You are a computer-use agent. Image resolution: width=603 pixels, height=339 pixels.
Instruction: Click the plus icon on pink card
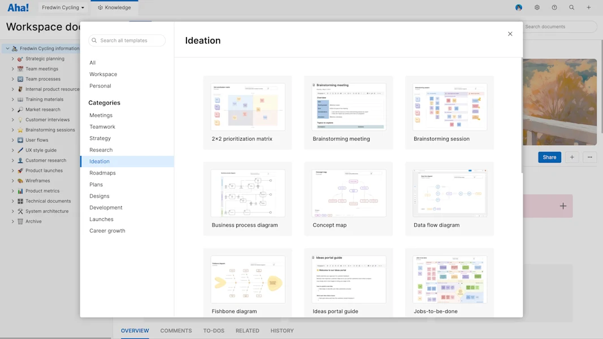pyautogui.click(x=563, y=206)
